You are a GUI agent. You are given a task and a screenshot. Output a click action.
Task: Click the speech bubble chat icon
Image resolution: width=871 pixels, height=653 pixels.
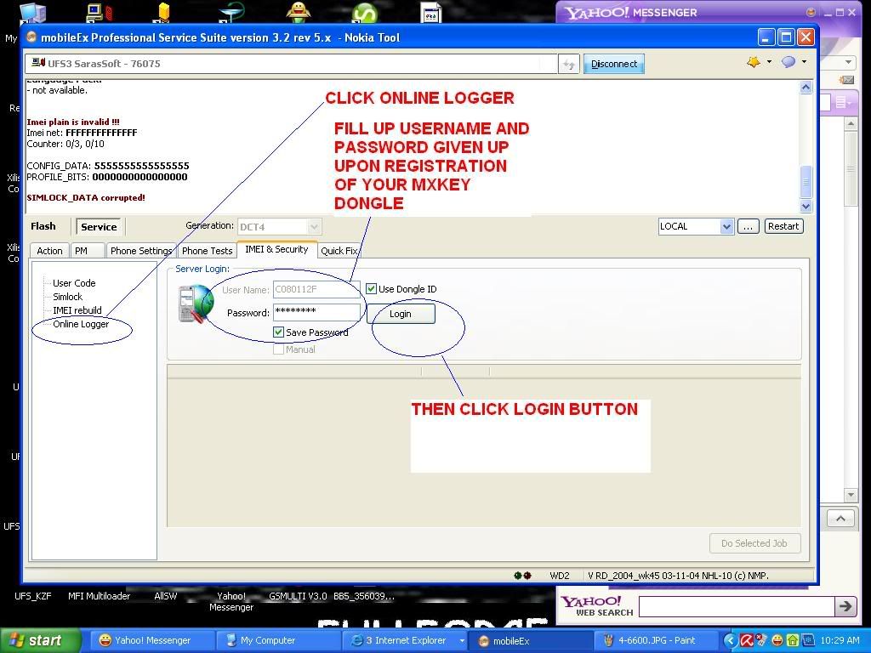[788, 61]
